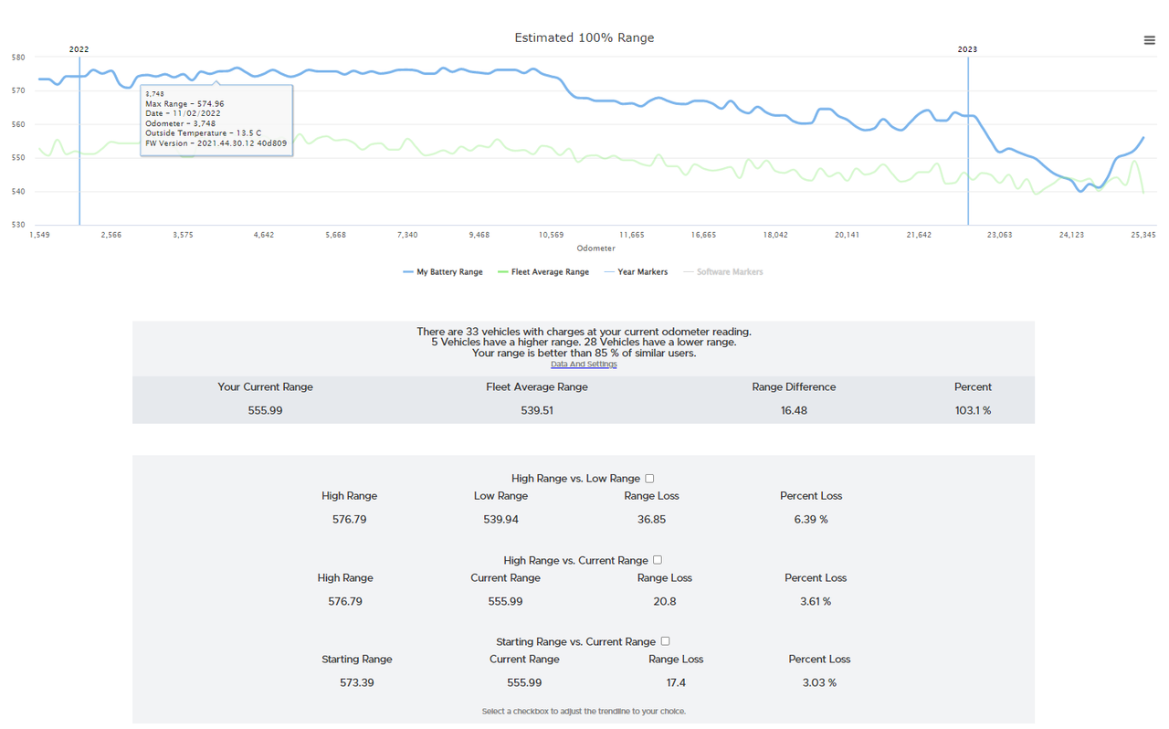Check the High Range vs. Current Range box
1169x729 pixels.
click(x=658, y=560)
